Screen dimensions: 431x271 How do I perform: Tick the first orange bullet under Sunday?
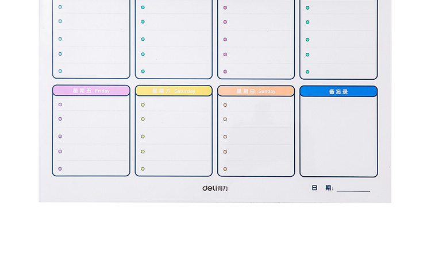pos(225,105)
